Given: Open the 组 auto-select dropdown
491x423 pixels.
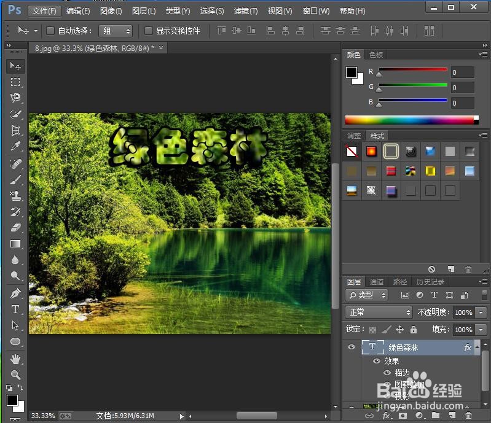Looking at the screenshot, I should pos(116,31).
